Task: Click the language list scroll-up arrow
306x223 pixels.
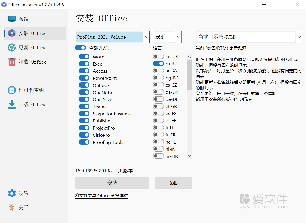Action: click(189, 57)
